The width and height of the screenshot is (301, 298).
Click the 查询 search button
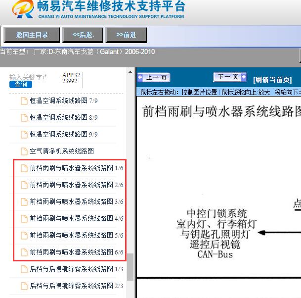click(x=21, y=85)
